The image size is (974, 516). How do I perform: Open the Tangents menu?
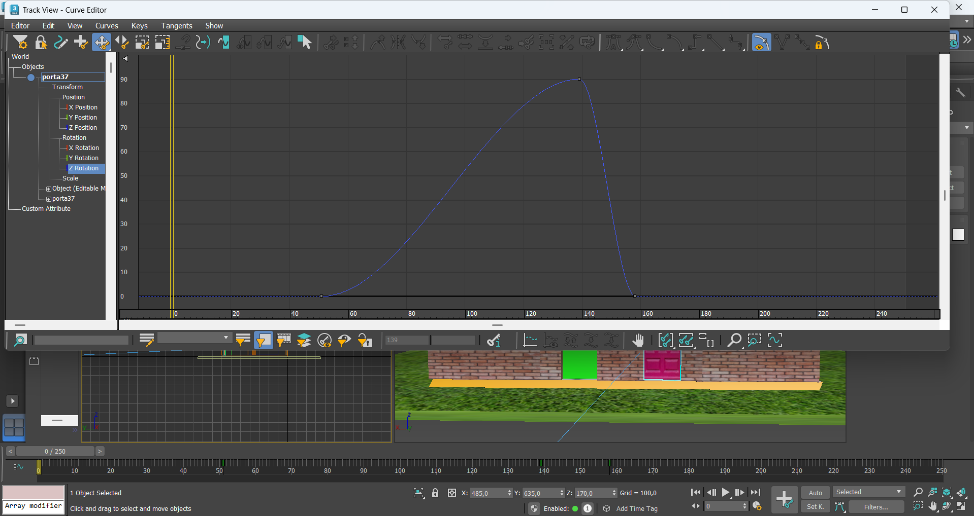coord(176,26)
